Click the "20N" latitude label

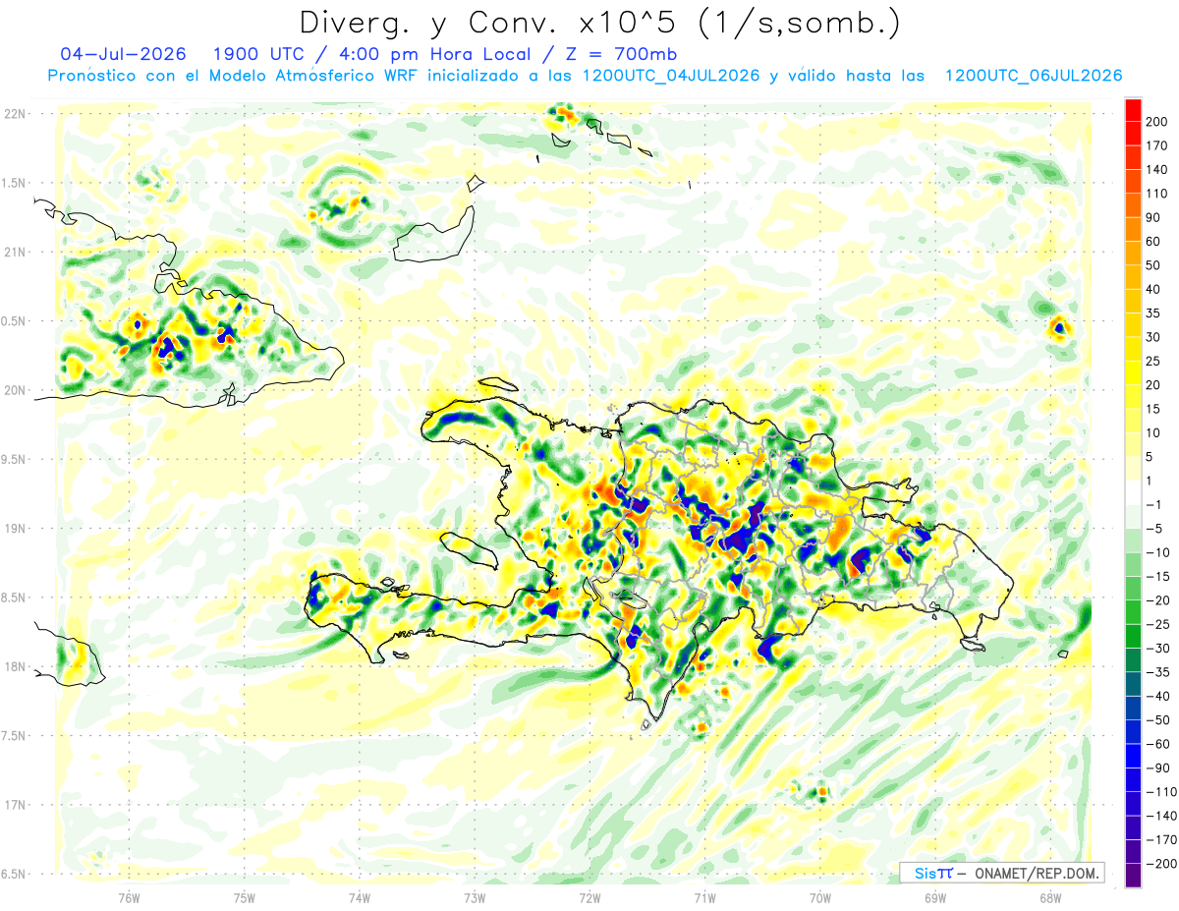16,390
